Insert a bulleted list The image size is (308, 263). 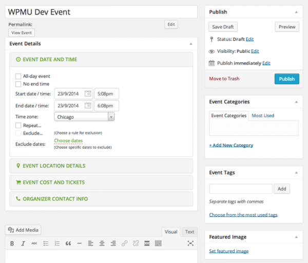46,243
